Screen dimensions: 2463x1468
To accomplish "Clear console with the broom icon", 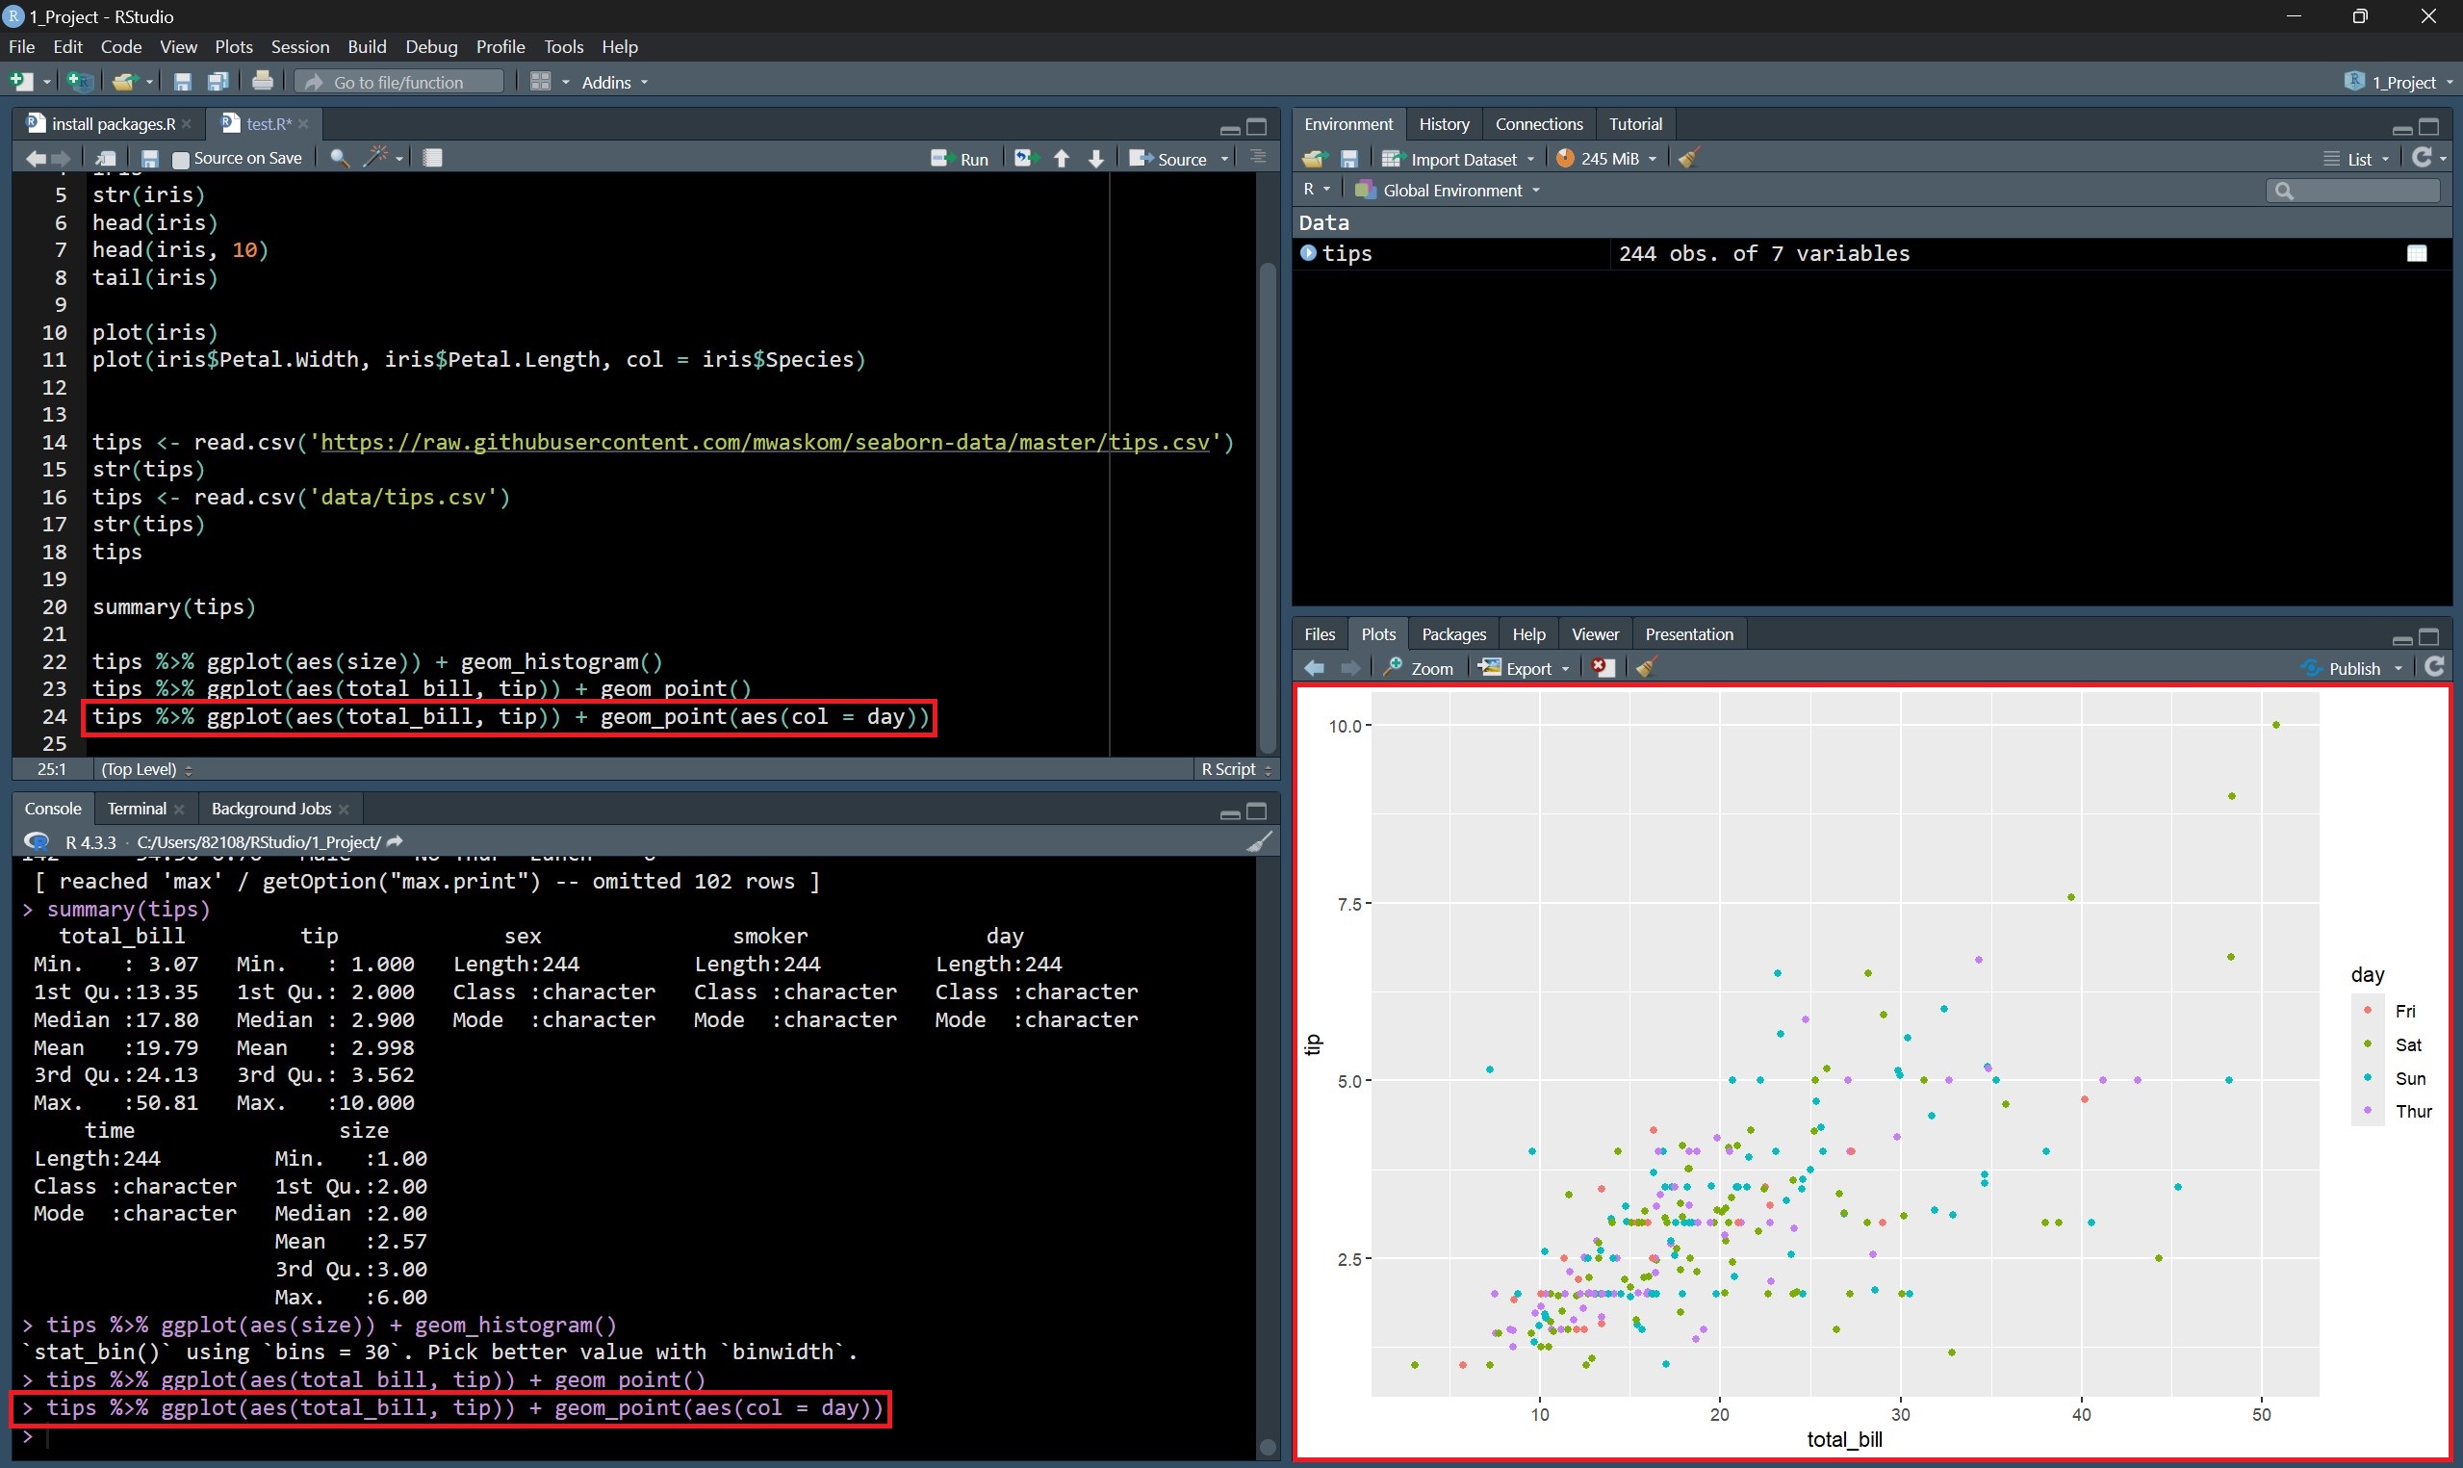I will 1259,842.
